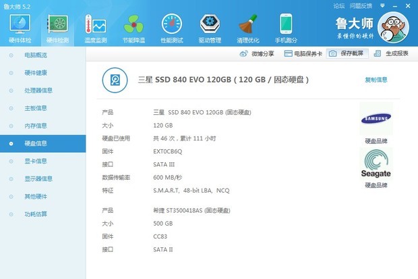Open the 驱动管理 driver management icon

(x=210, y=26)
